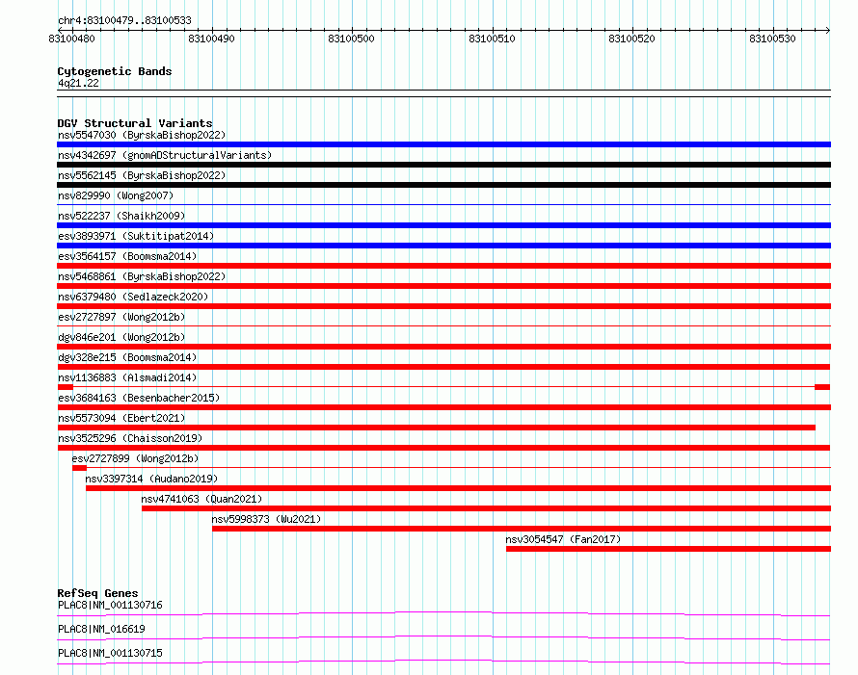The width and height of the screenshot is (858, 675).
Task: Click the red bar under nsv5998373 (Wu2021)
Action: (522, 529)
